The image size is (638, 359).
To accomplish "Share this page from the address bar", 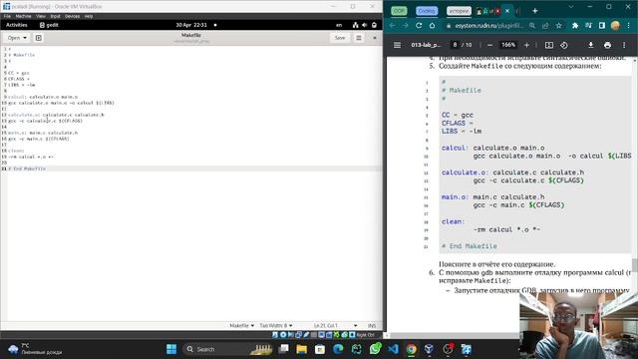I will (x=545, y=25).
